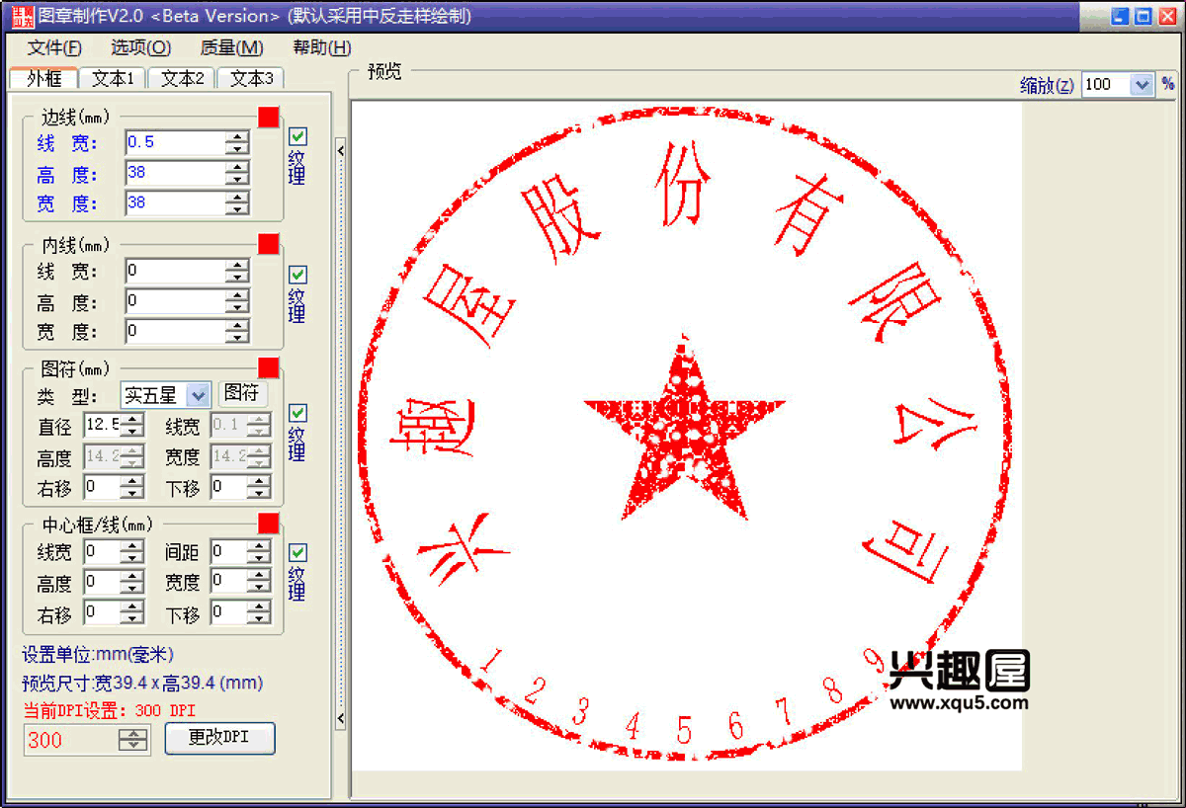Toggle the 图符 纹理 checkbox
This screenshot has height=808, width=1186.
297,413
